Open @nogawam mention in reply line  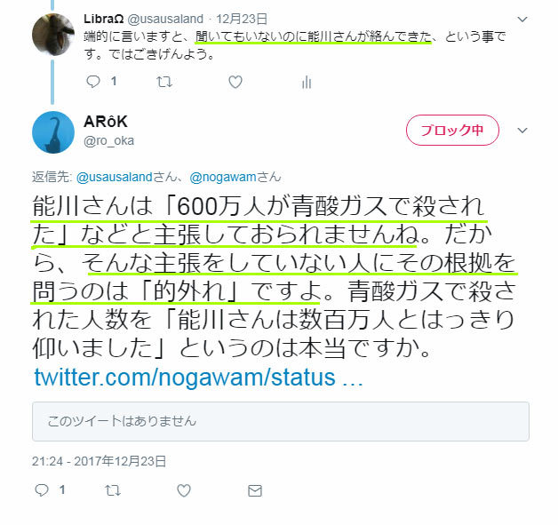click(223, 177)
